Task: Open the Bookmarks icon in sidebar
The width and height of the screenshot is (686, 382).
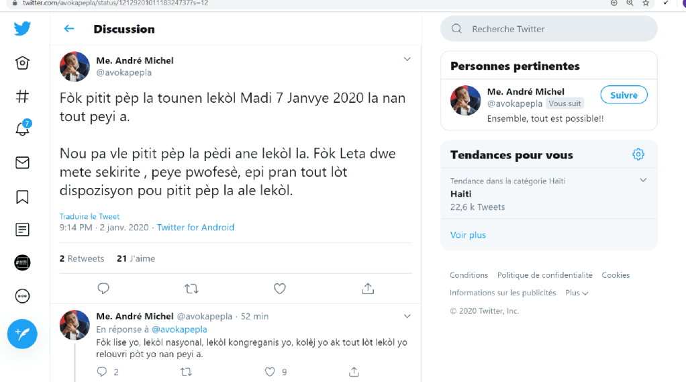Action: 22,197
